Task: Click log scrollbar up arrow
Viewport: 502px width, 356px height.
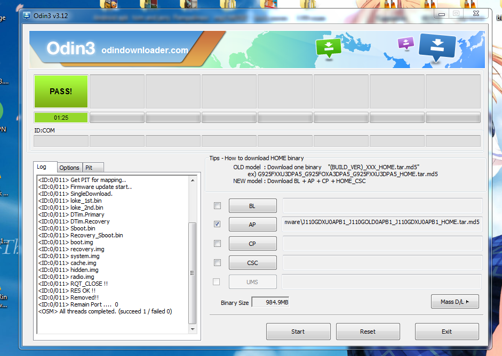Action: [193, 180]
